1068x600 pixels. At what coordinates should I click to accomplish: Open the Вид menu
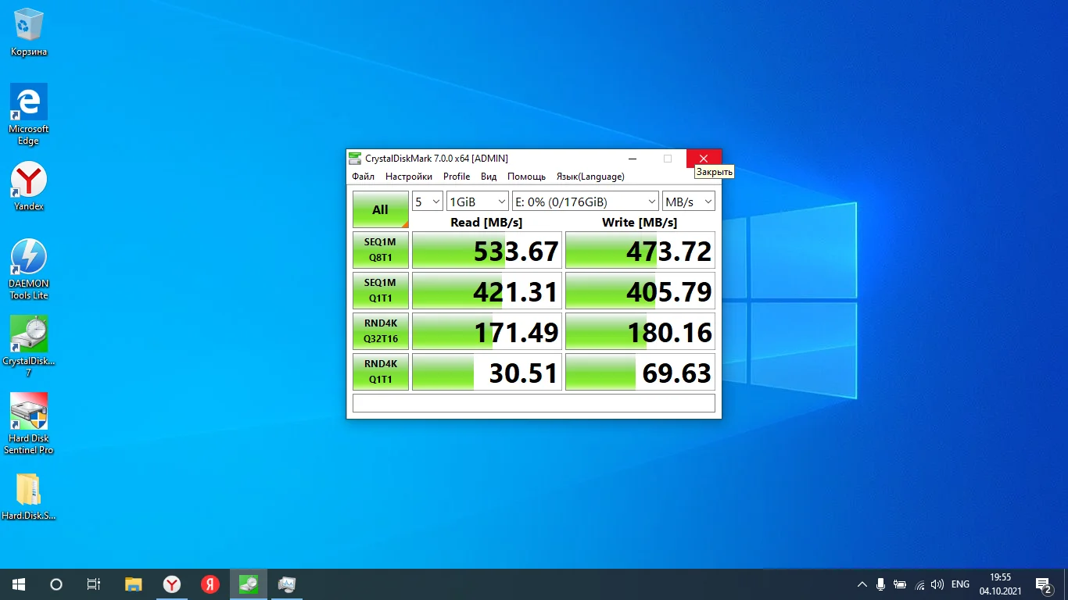pyautogui.click(x=489, y=177)
